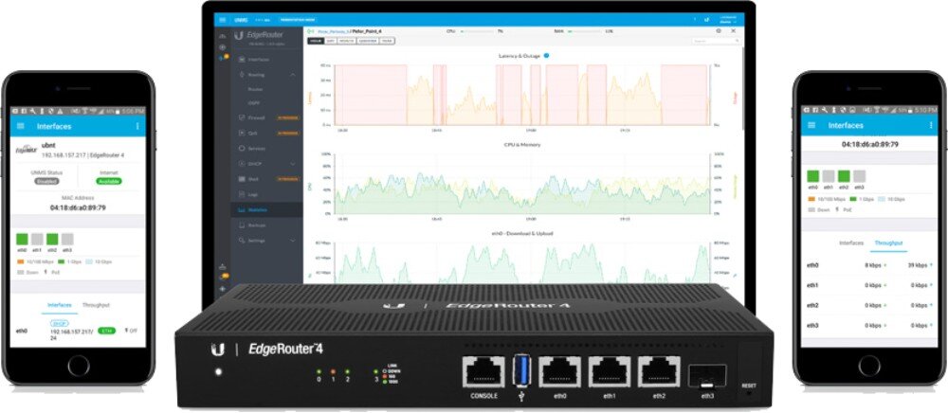Select eth1 throughput row on right phone
Viewport: 948px width, 413px height.
(870, 285)
